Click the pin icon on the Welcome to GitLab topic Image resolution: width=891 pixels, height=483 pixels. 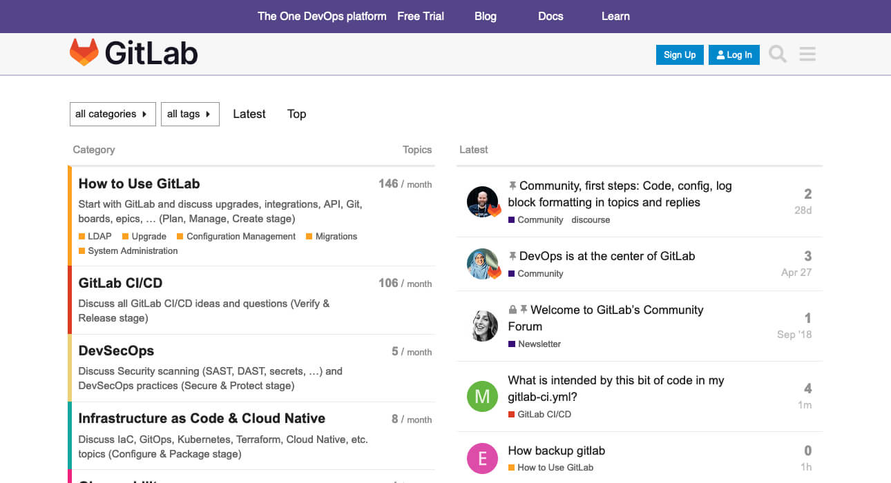click(x=524, y=309)
